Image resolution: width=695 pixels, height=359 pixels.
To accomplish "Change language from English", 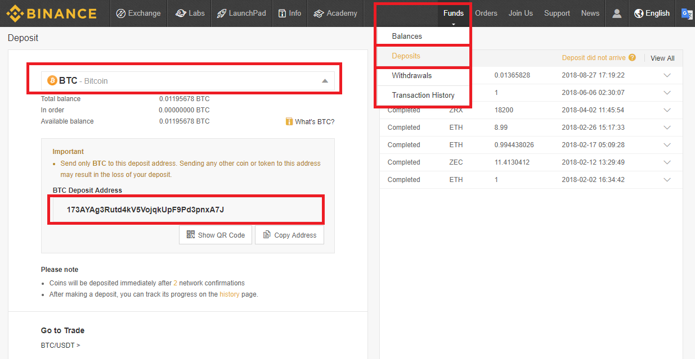I will (x=652, y=13).
